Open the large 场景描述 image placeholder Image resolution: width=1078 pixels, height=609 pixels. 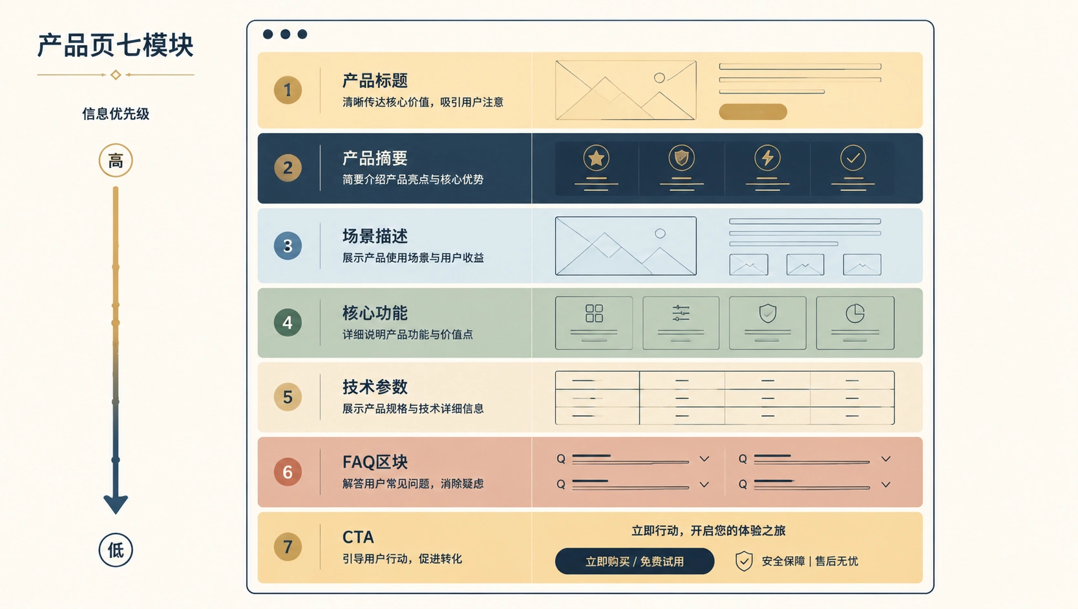tap(626, 246)
